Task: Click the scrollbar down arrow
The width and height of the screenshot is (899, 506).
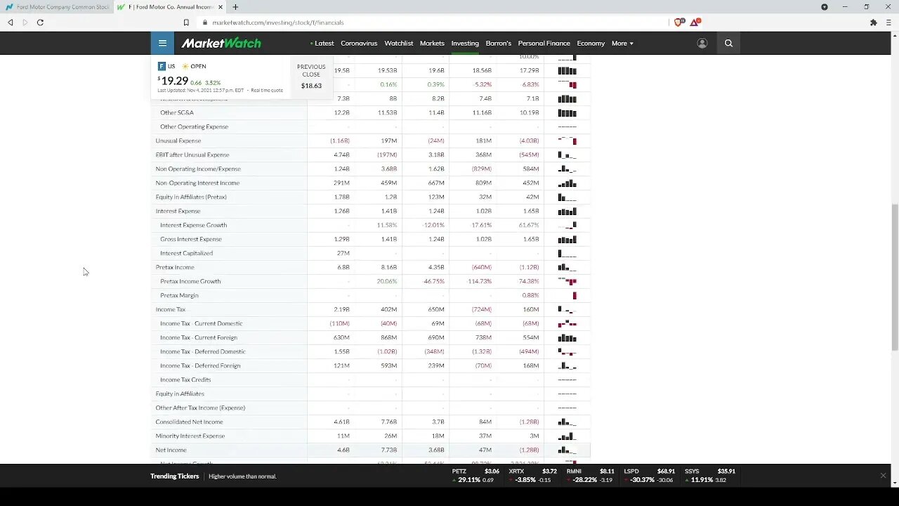Action: pyautogui.click(x=894, y=483)
